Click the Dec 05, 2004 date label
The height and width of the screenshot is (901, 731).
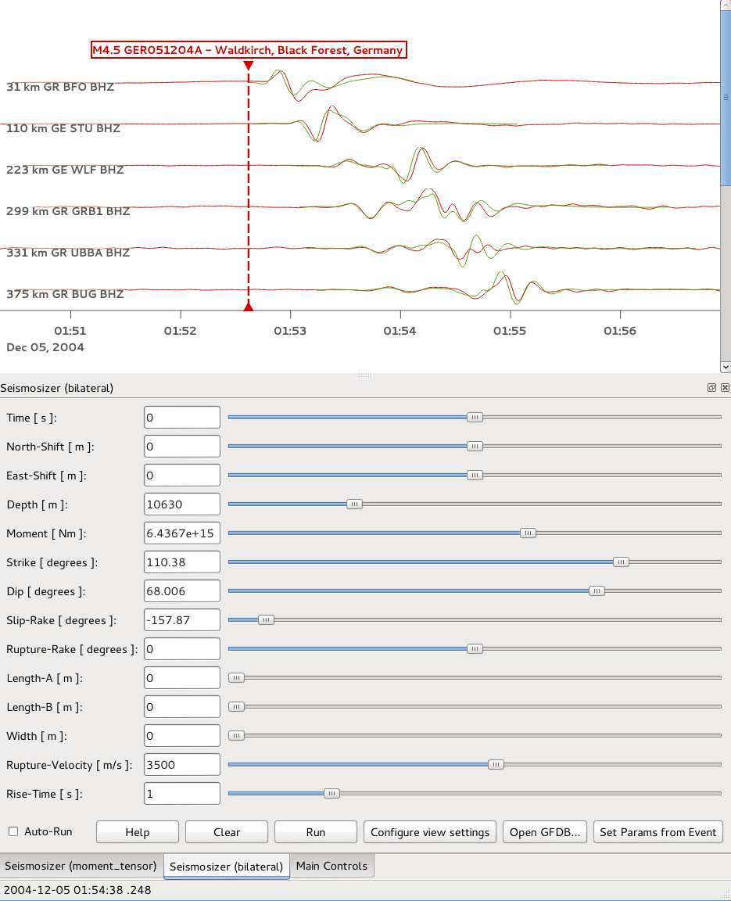pyautogui.click(x=45, y=347)
